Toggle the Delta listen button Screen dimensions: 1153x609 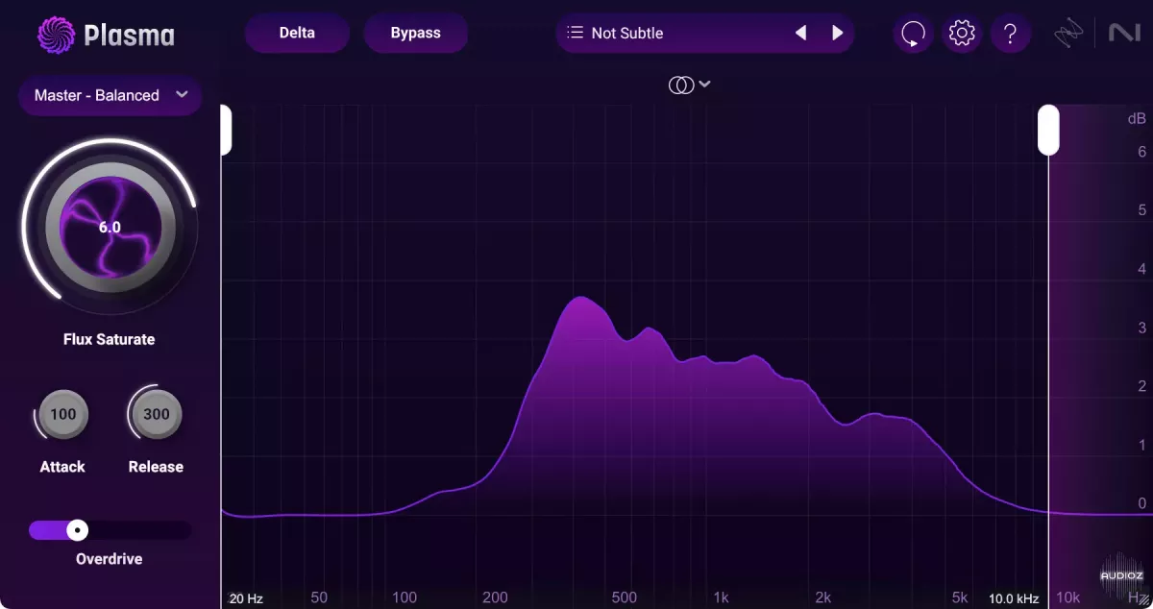click(x=297, y=33)
